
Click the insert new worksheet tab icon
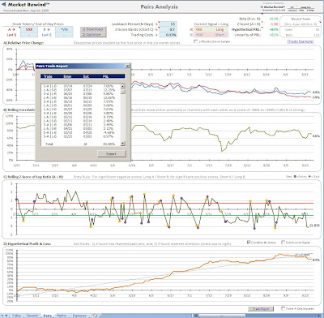[x=95, y=316]
